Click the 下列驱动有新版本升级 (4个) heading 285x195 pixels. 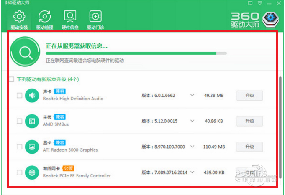48,79
